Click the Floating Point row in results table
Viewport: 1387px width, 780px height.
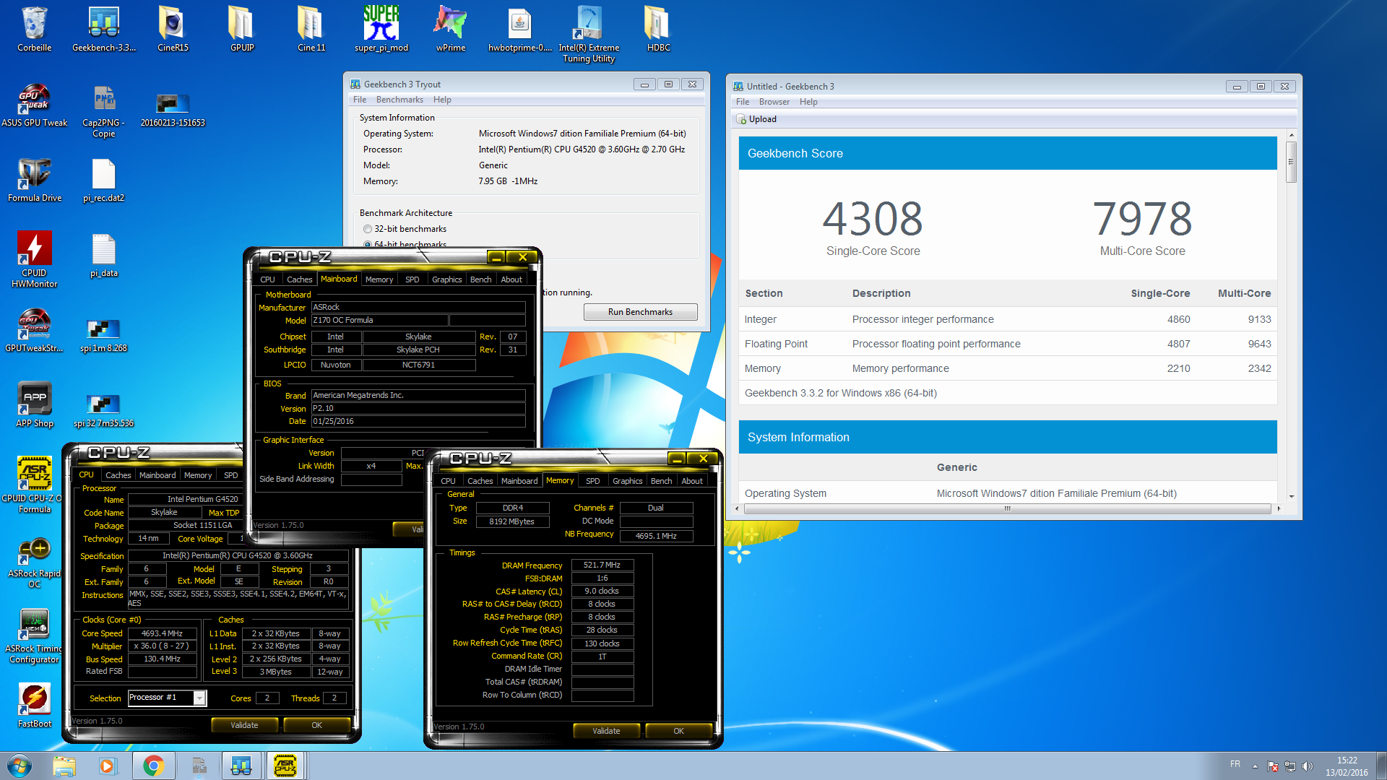(1008, 344)
